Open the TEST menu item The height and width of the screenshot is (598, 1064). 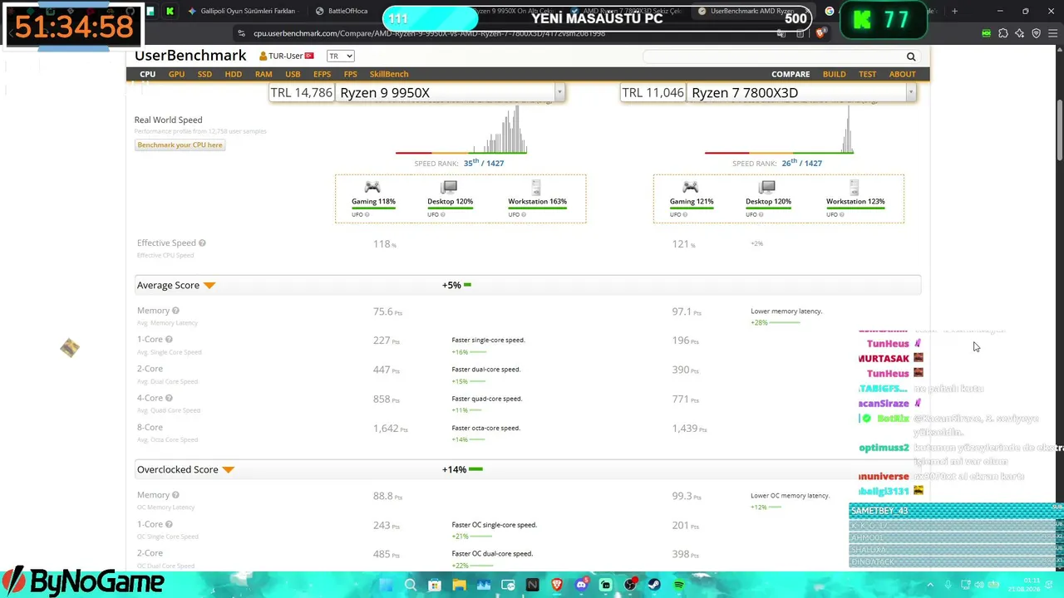click(x=867, y=74)
